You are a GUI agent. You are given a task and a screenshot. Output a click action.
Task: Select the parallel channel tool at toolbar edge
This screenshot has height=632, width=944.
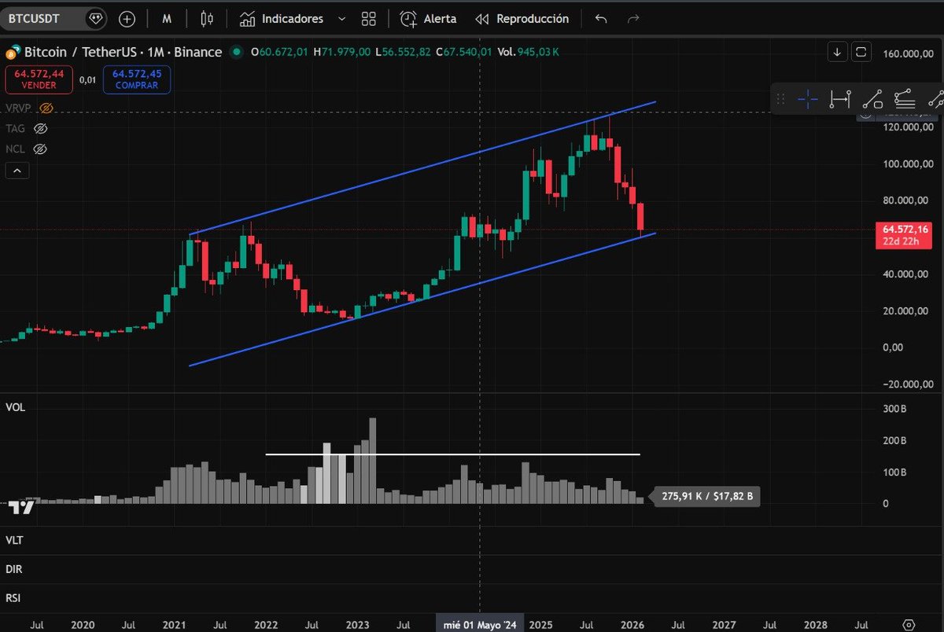935,99
